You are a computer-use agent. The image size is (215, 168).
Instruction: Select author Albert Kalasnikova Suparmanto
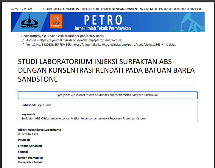tap(40, 130)
